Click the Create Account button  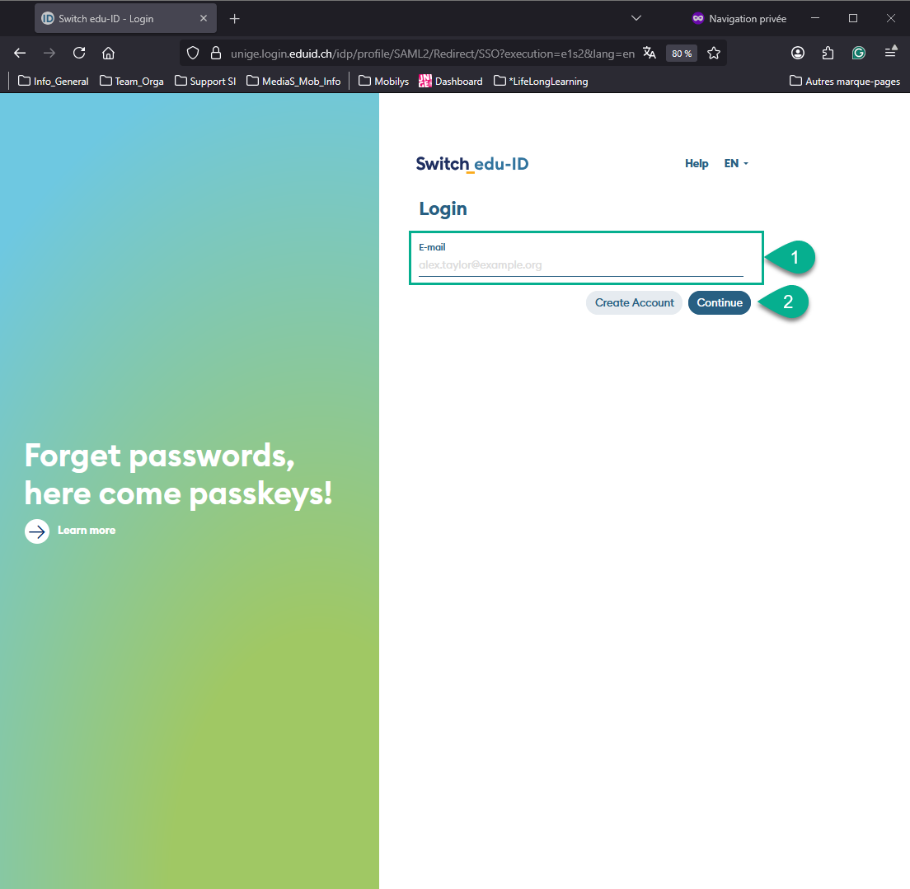click(635, 303)
